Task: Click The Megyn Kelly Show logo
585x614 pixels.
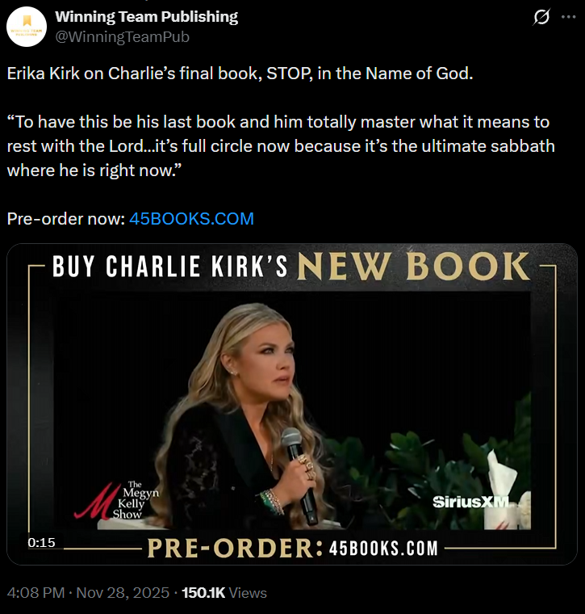Action: [x=116, y=500]
